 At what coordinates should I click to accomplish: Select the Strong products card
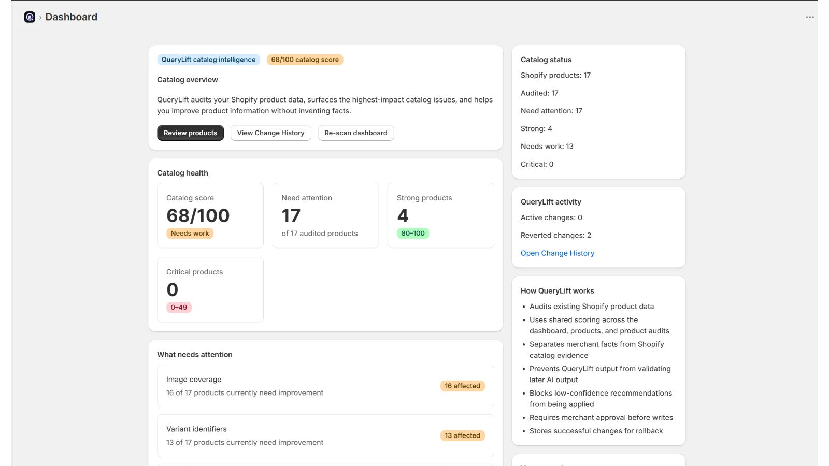(441, 215)
